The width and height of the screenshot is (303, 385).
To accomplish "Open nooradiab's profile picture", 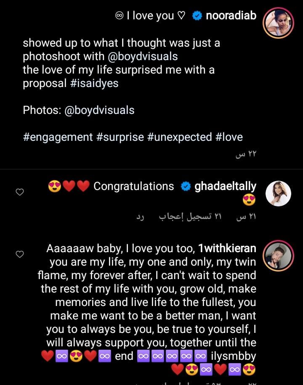I will coord(278,23).
